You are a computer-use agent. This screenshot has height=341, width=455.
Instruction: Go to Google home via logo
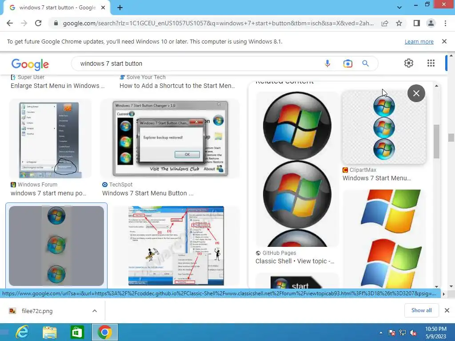pos(30,64)
